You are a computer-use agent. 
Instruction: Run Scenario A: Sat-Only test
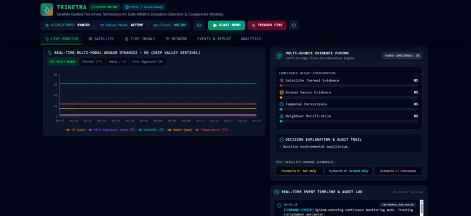tap(299, 171)
